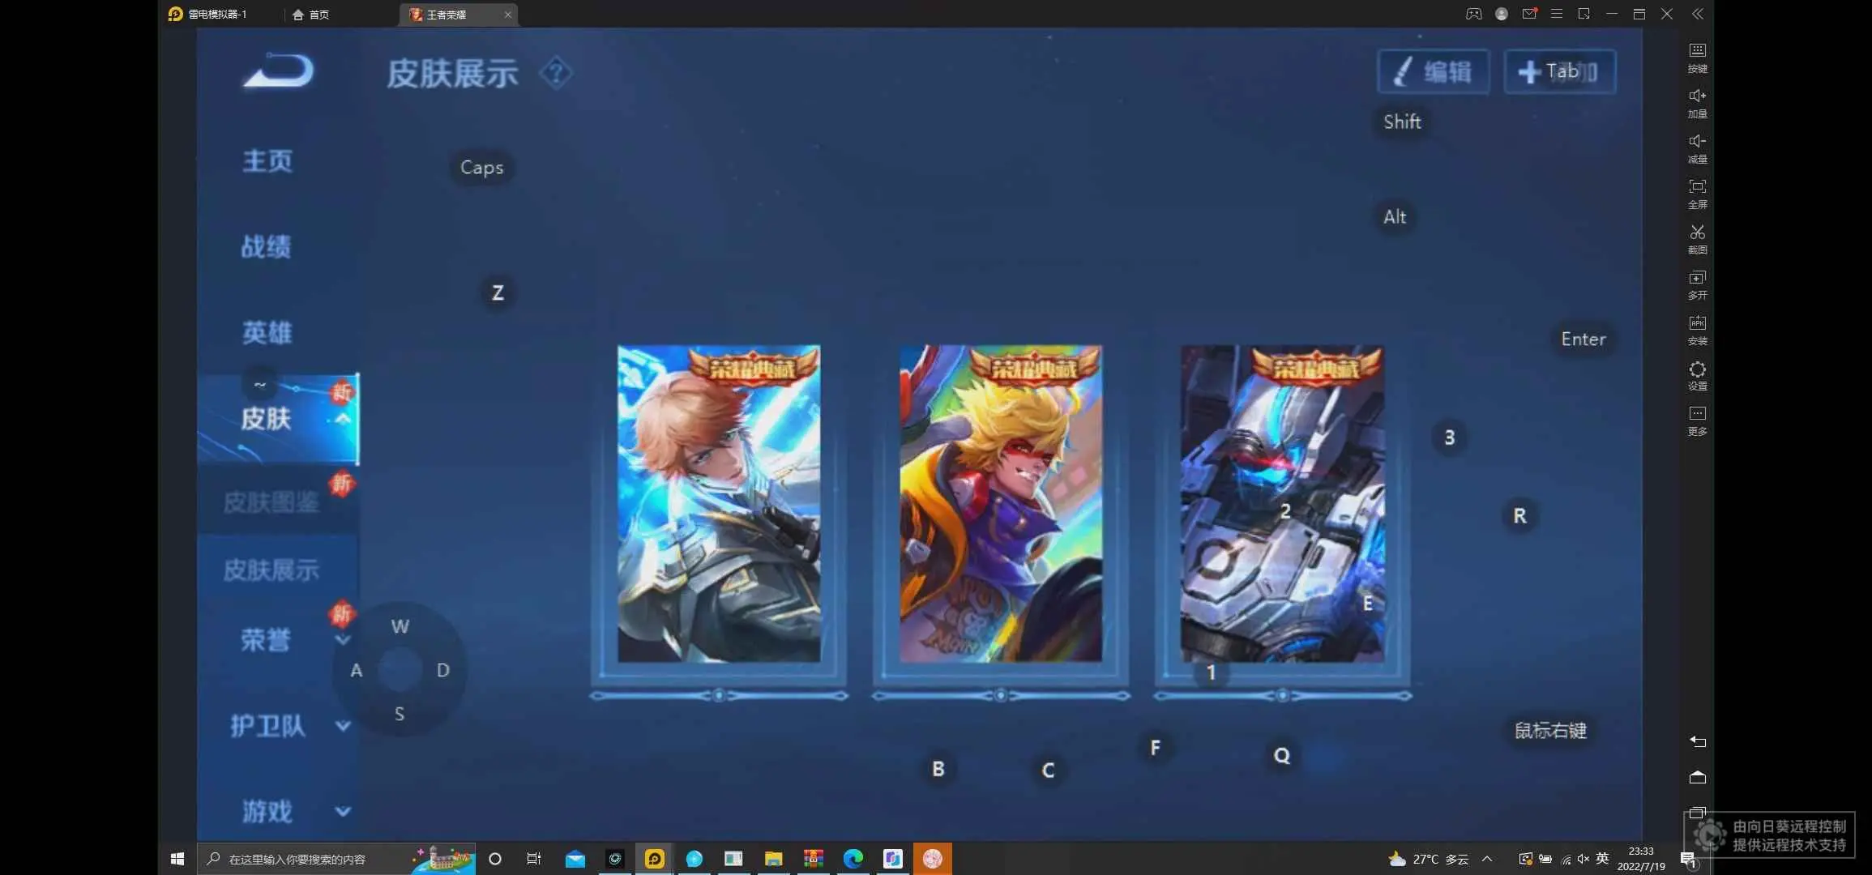
Task: Open recent apps from emulator sidebar
Action: pos(1697,812)
